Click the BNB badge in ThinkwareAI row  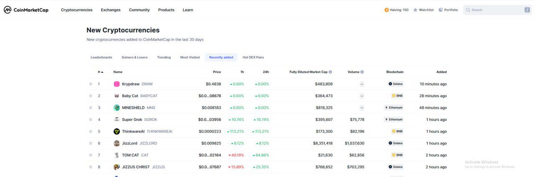[x=397, y=132]
